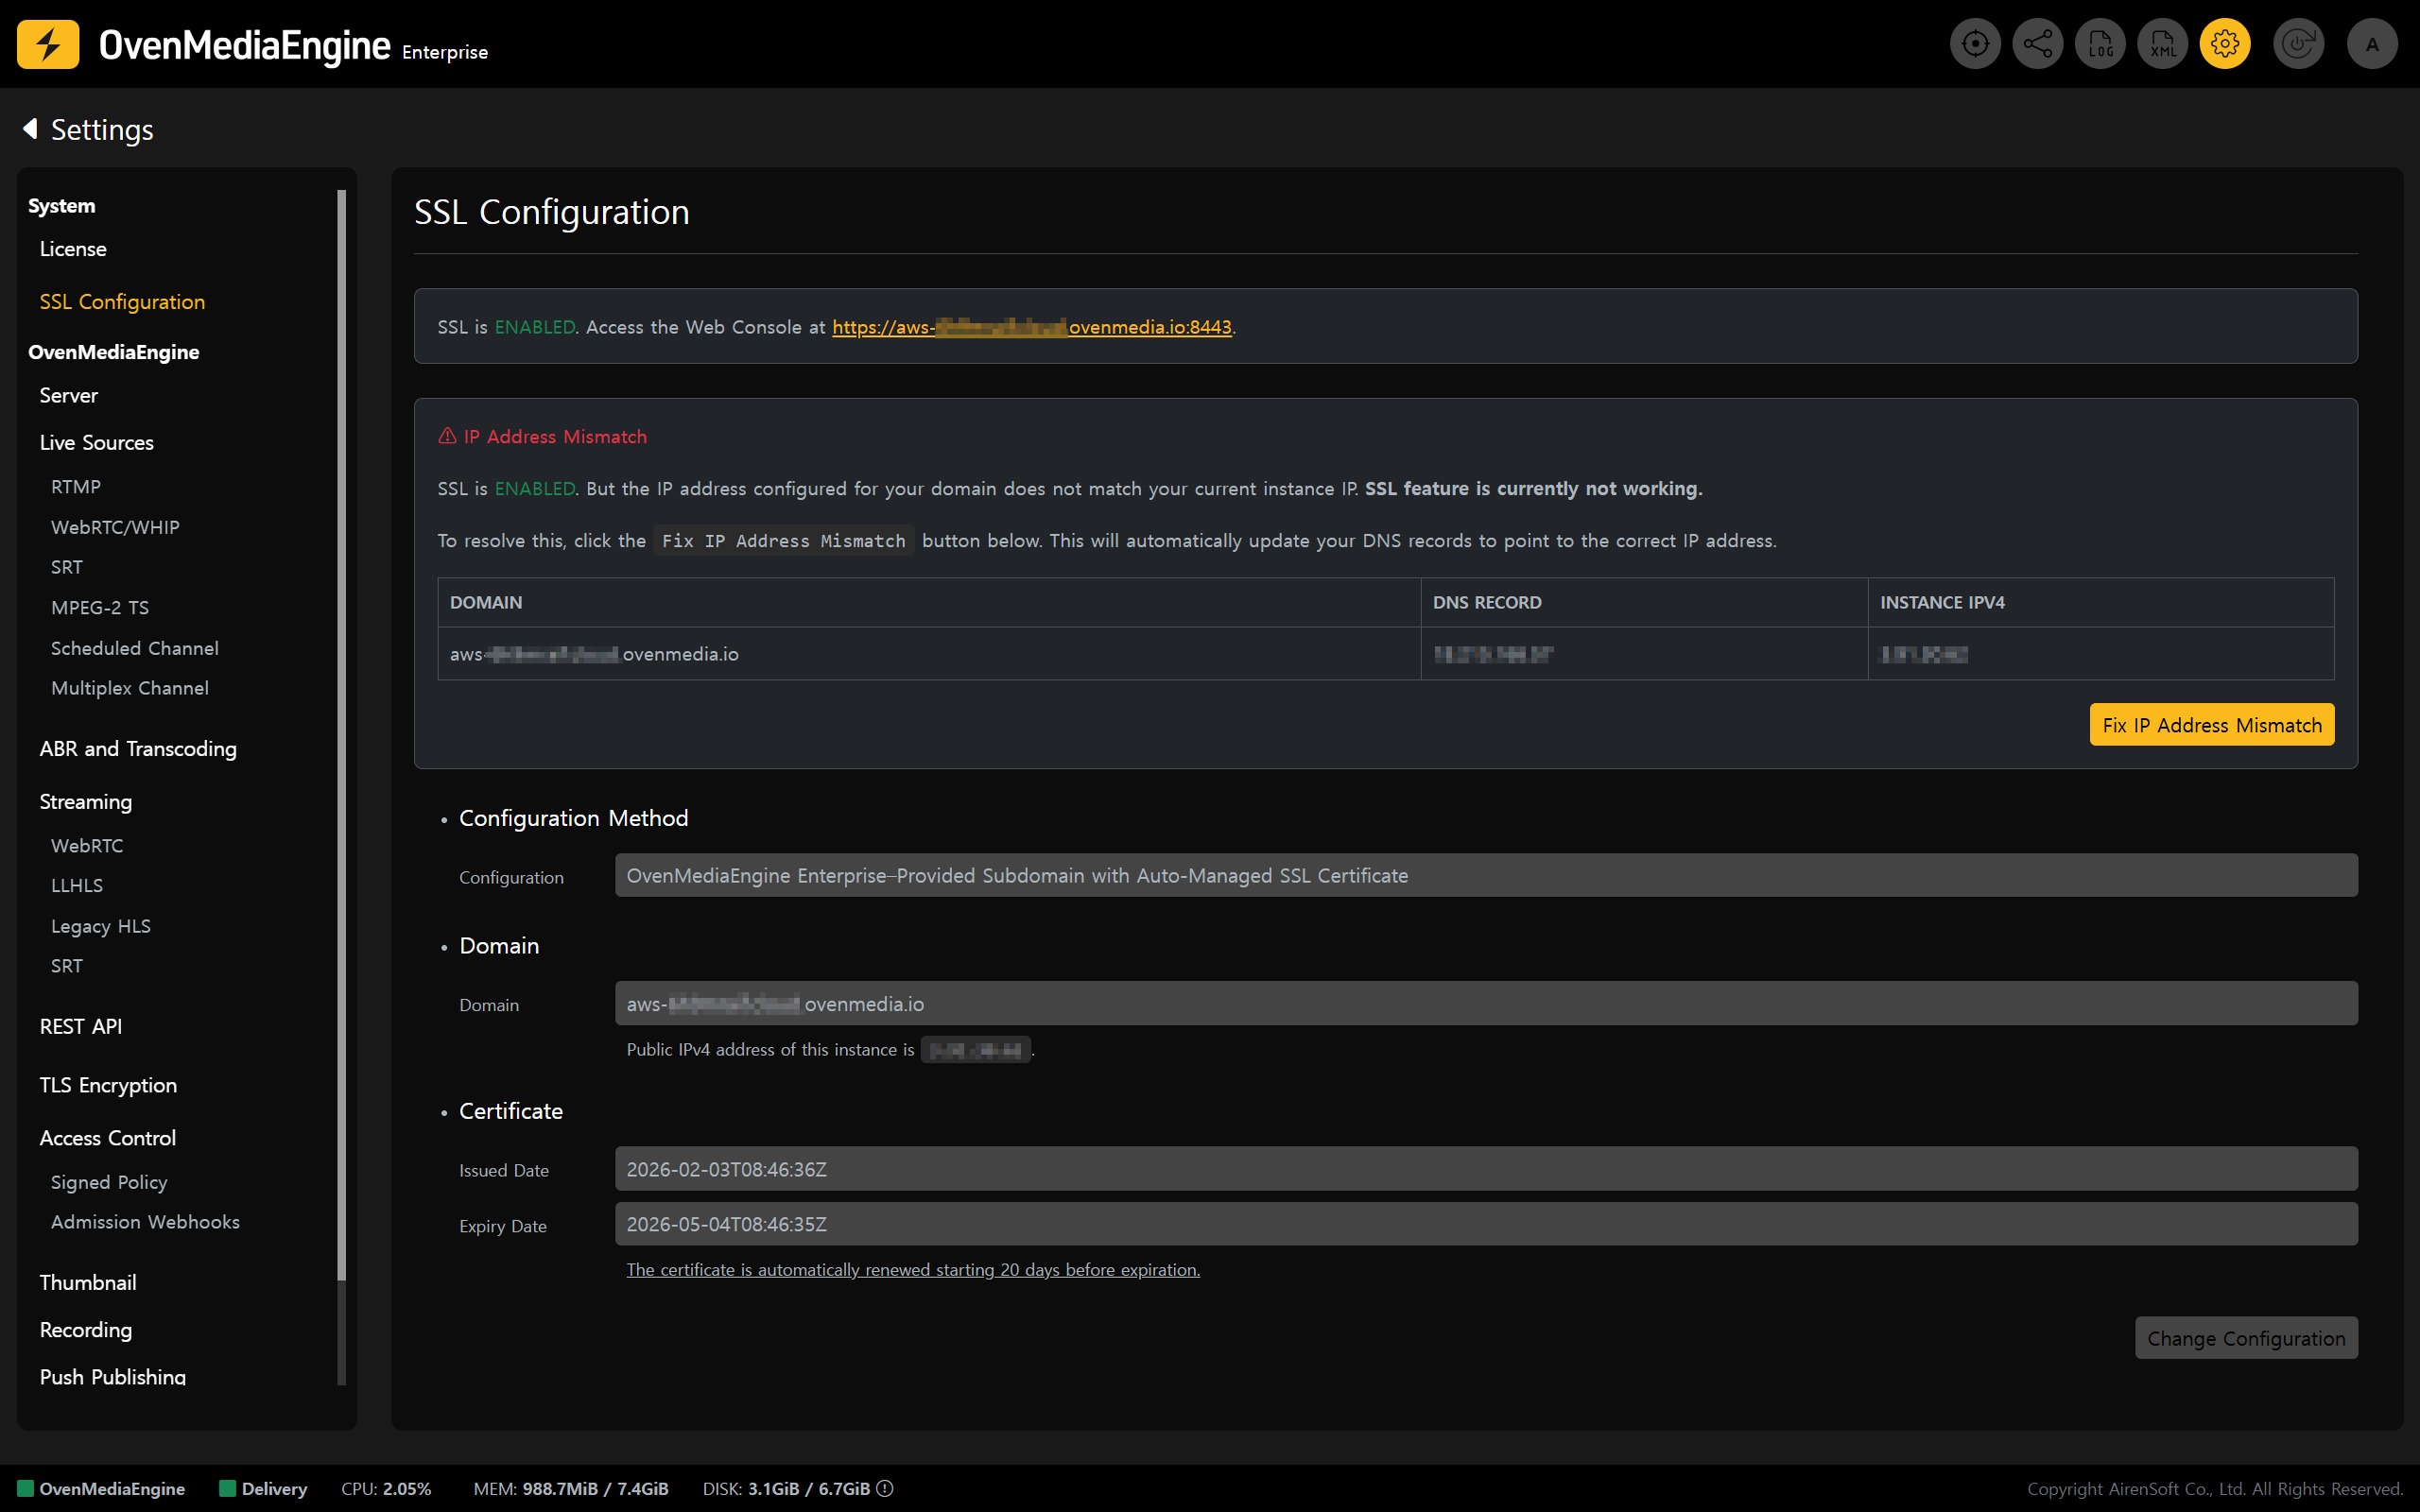Viewport: 2420px width, 1512px height.
Task: Click the crosshair target icon in header
Action: click(x=1974, y=44)
